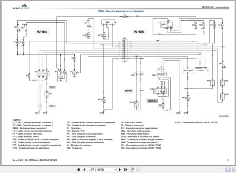Click legend entry 'F9 - Fusibile principale cabina'
This screenshot has width=236, height=173.
coord(26,137)
